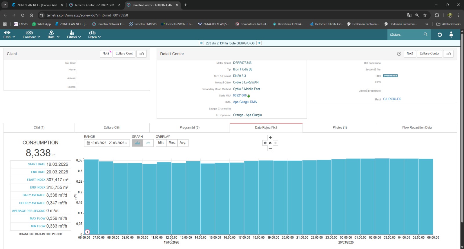This screenshot has width=464, height=249.
Task: Zoom out the chart with minus icon
Action: (x=270, y=148)
